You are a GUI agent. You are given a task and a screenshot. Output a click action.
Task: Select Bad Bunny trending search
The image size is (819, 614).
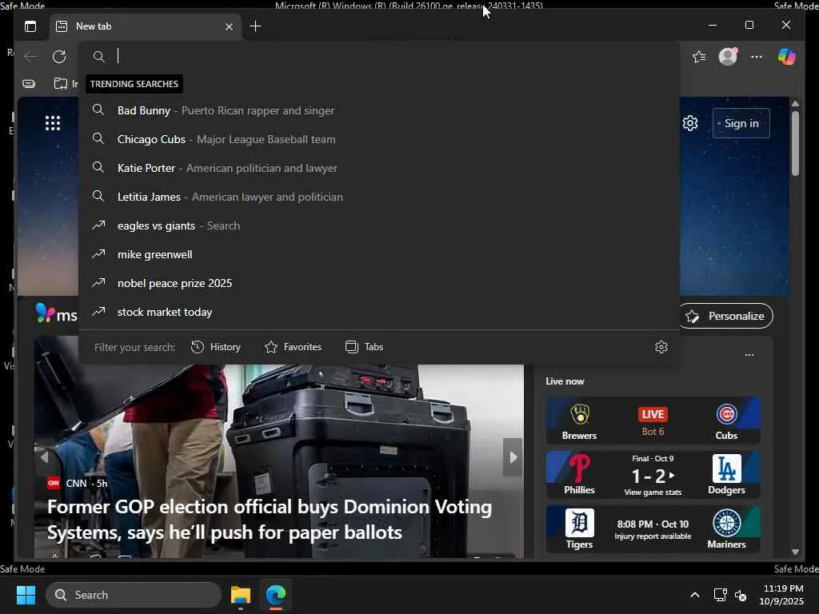pos(379,110)
